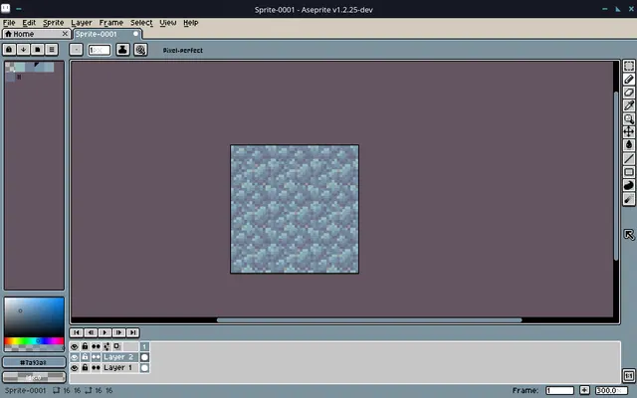Pick a shade in the color picker square
This screenshot has width=637, height=398.
34,317
